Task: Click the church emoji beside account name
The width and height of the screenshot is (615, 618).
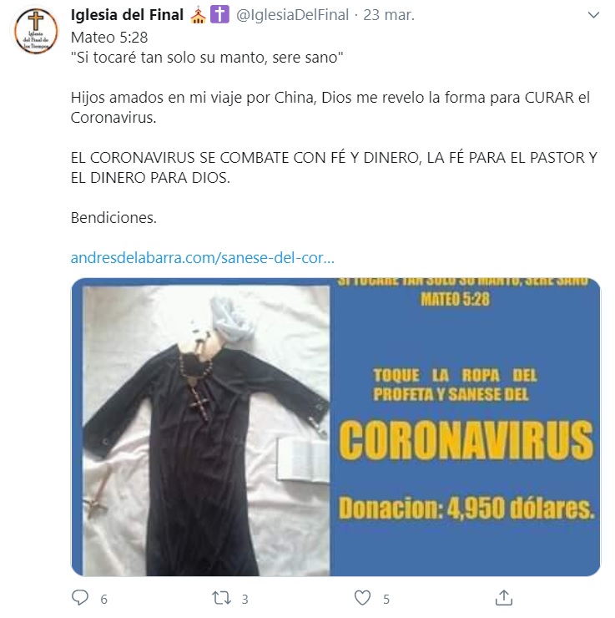Action: tap(198, 15)
